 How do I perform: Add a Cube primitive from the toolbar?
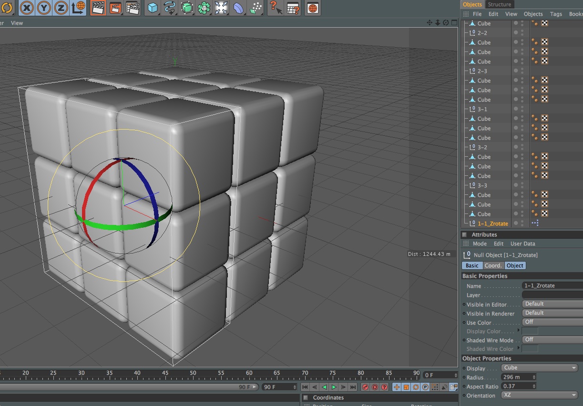(x=153, y=8)
